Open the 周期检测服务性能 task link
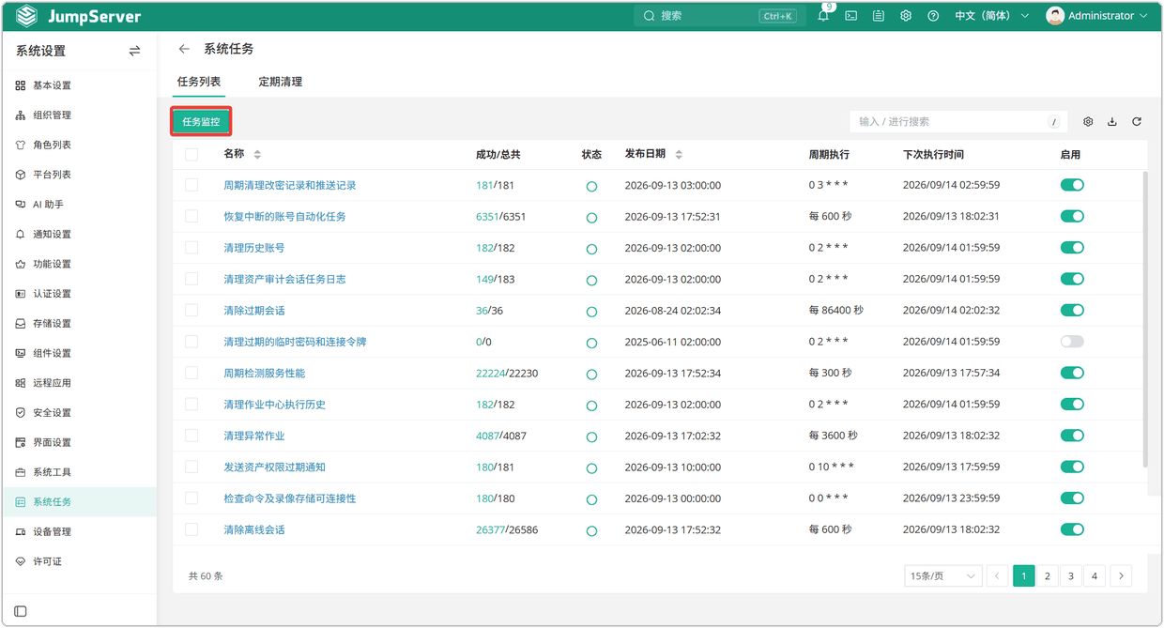This screenshot has height=628, width=1164. tap(264, 374)
